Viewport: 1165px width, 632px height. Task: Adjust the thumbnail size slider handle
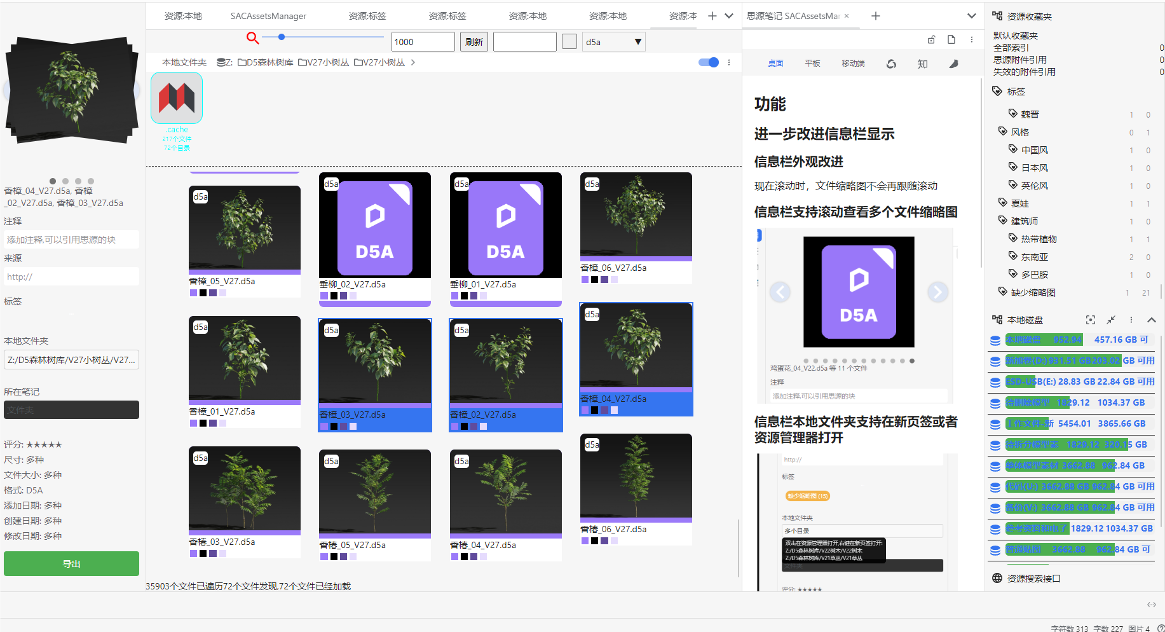click(282, 37)
